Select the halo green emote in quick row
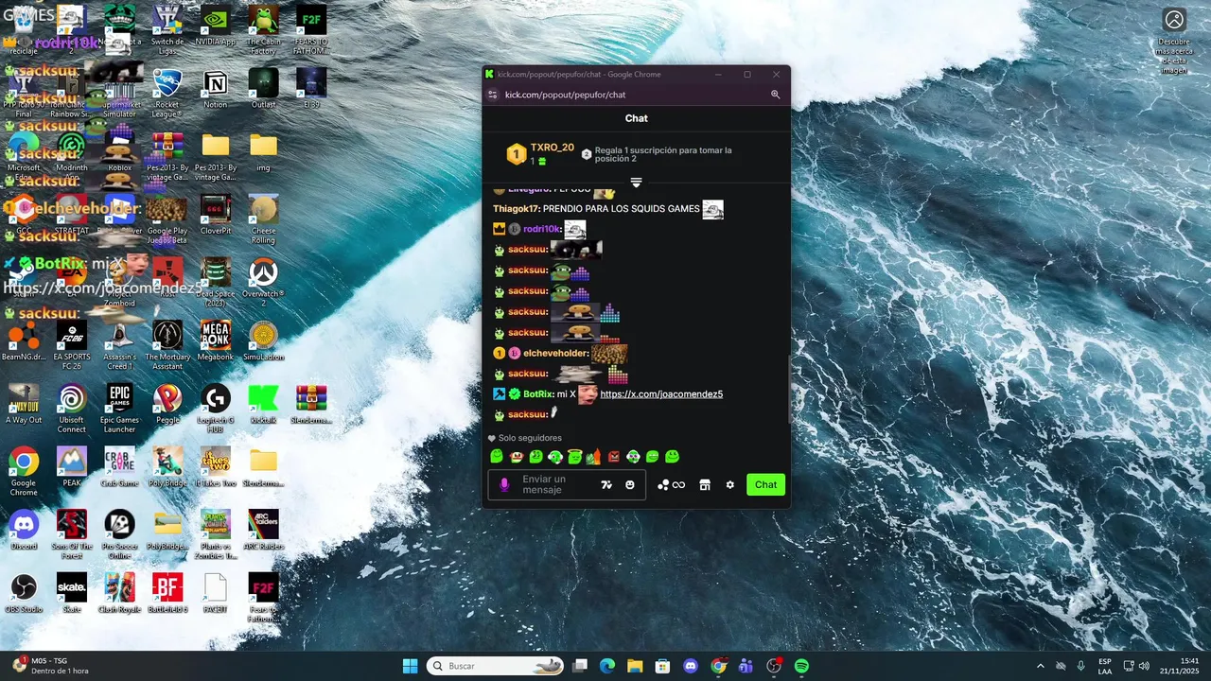 click(x=574, y=457)
